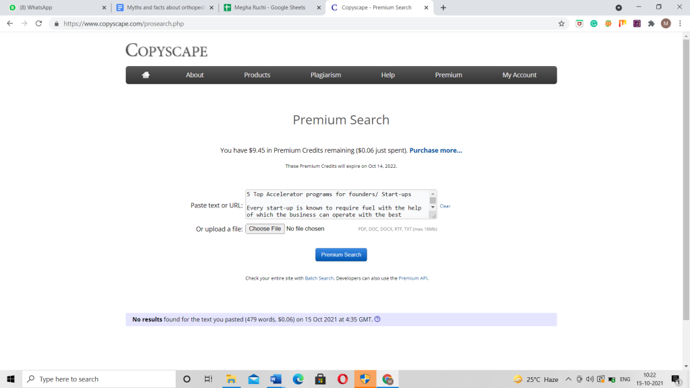Open the Plagiarism menu item
The height and width of the screenshot is (388, 690).
(325, 75)
